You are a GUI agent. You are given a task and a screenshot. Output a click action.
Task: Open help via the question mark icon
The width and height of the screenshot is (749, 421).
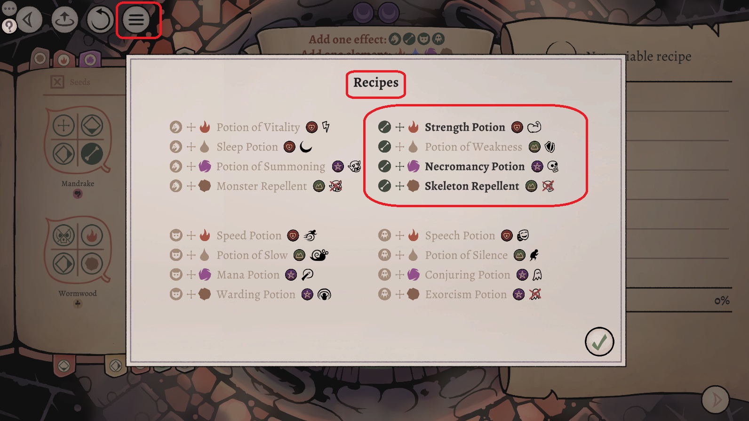9,26
